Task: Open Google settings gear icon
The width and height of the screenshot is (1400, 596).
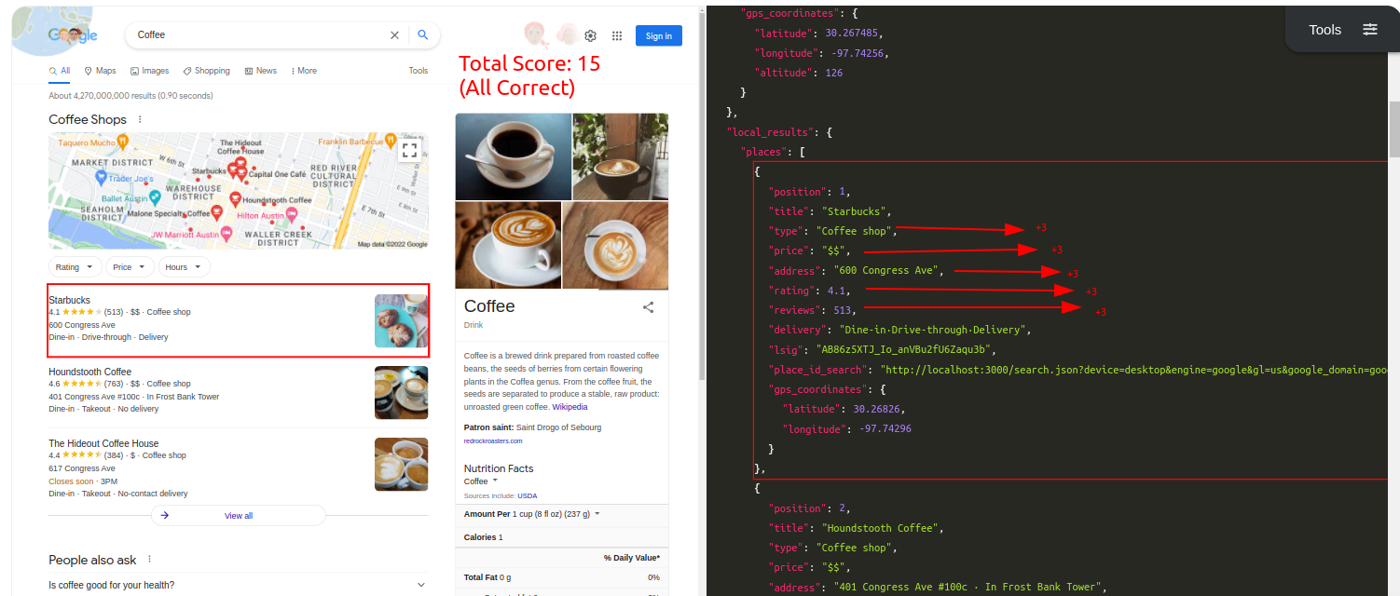Action: click(590, 35)
